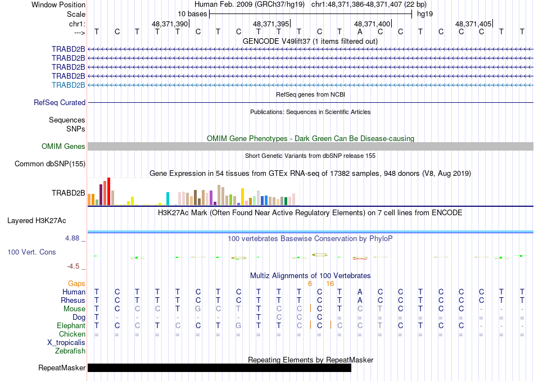The height and width of the screenshot is (381, 534).
Task: Click the 10 bases scale label
Action: pos(192,14)
